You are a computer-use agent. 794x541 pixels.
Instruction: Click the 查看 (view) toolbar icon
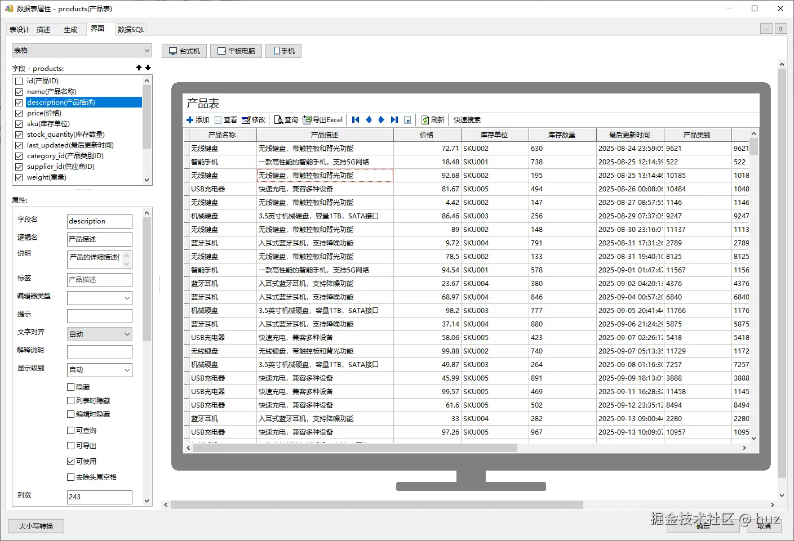click(218, 120)
